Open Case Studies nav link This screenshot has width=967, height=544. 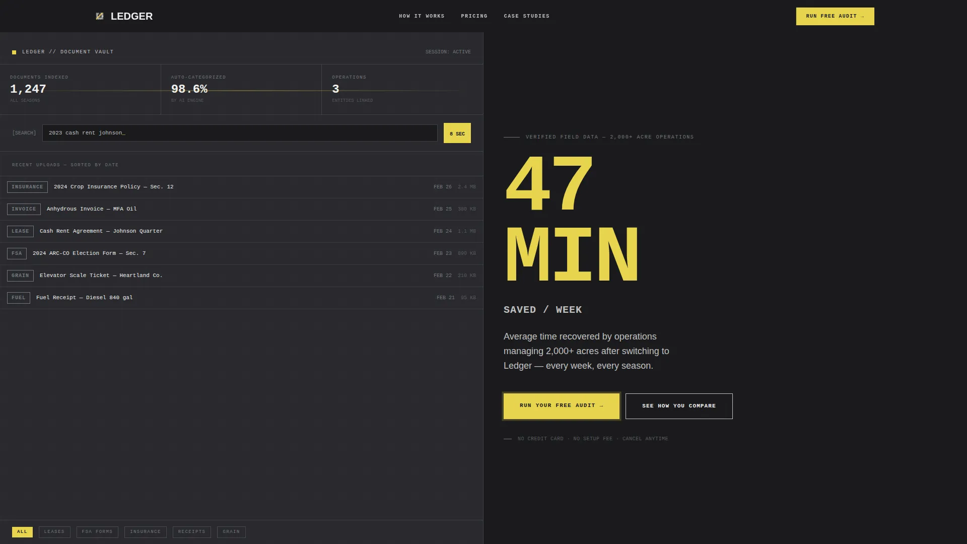tap(526, 16)
